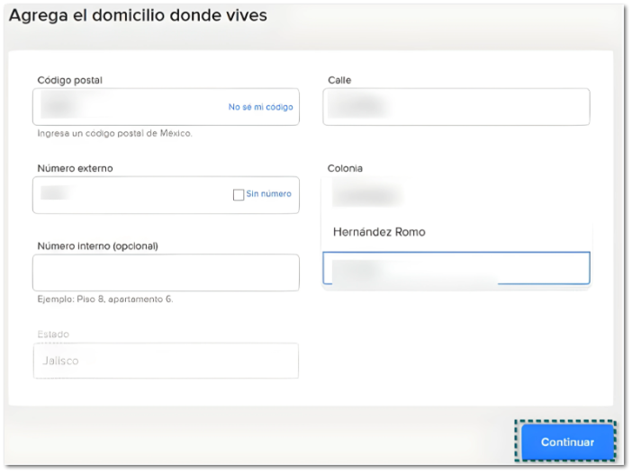Click the Código postal input field

click(126, 107)
